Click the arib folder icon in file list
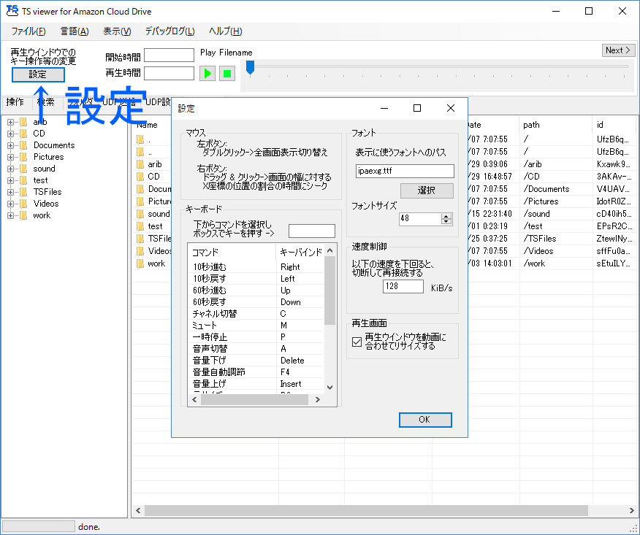 [140, 164]
